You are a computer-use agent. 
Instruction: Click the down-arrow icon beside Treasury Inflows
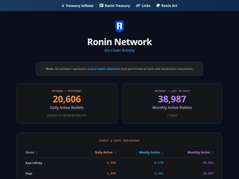tap(63, 6)
